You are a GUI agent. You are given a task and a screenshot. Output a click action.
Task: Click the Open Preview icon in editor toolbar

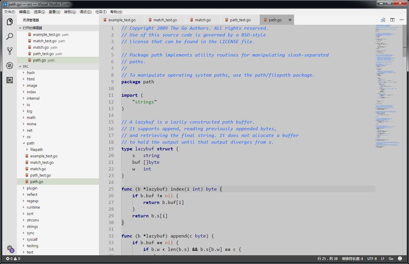383,20
